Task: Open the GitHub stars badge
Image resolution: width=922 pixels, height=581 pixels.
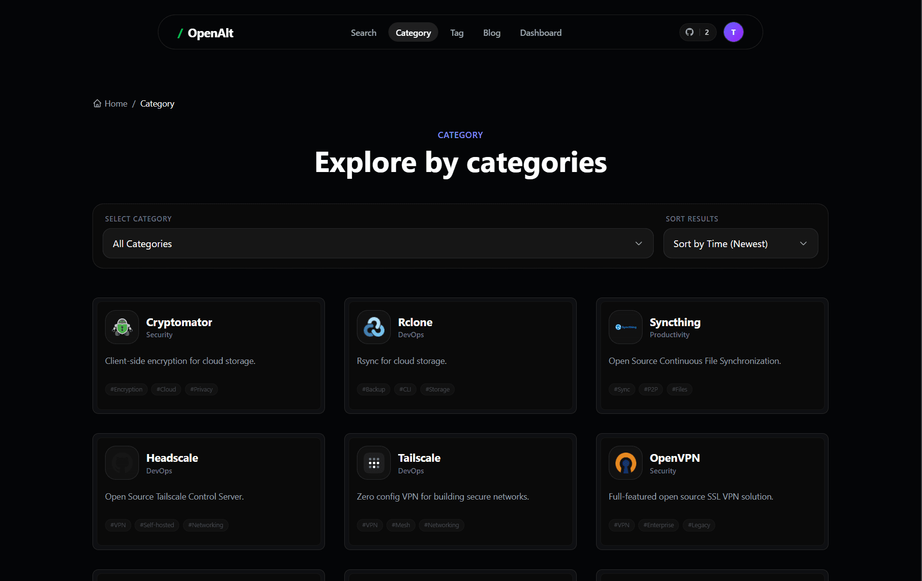Action: point(697,32)
